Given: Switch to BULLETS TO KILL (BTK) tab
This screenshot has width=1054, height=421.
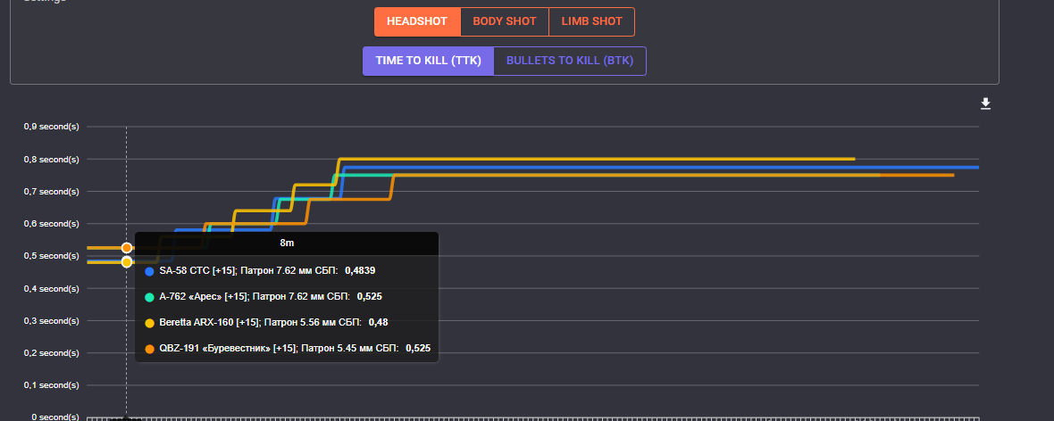Looking at the screenshot, I should (569, 61).
